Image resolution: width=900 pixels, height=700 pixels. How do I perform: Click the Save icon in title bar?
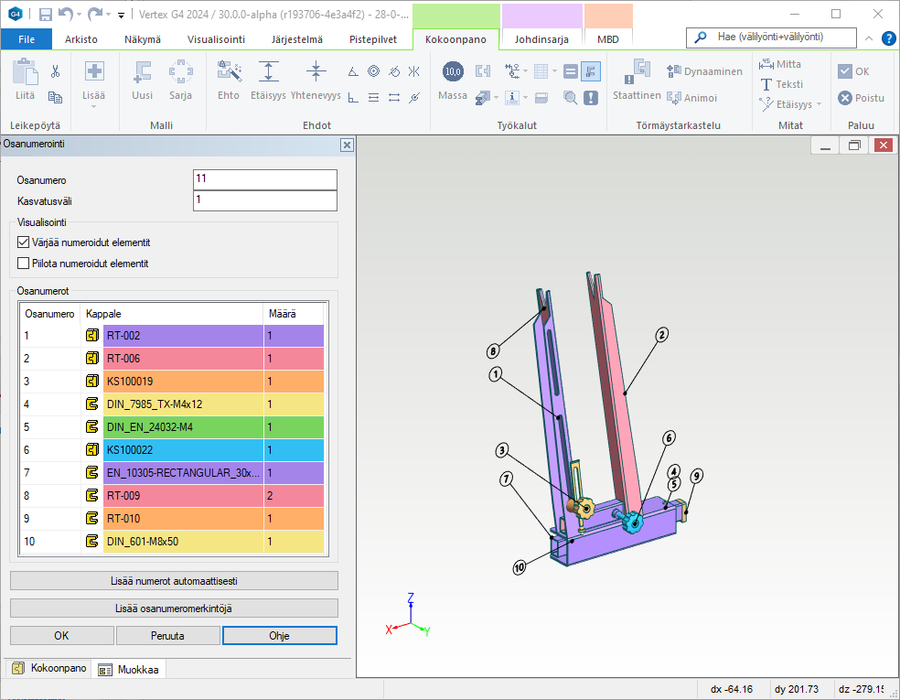(x=46, y=15)
